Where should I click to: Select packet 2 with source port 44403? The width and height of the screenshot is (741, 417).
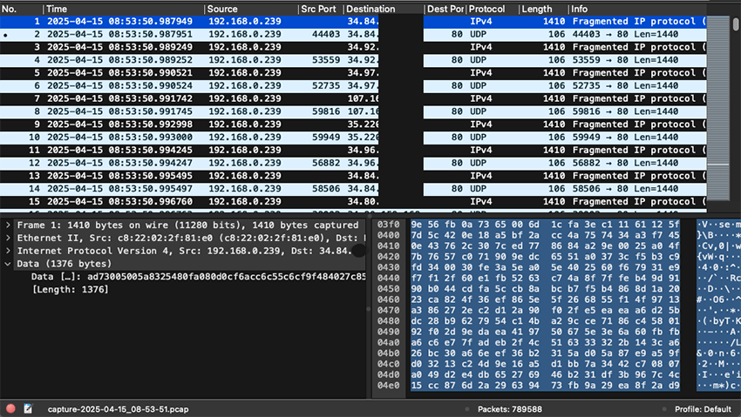[x=353, y=35]
